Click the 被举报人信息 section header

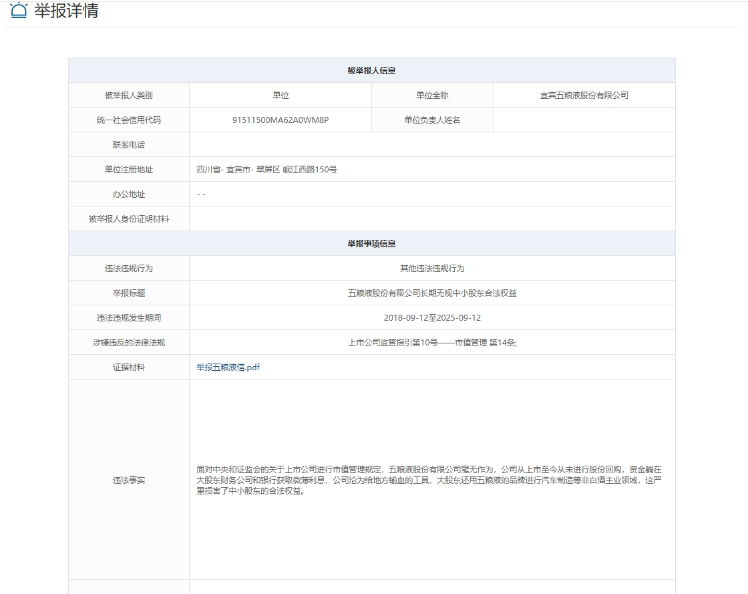(x=371, y=71)
